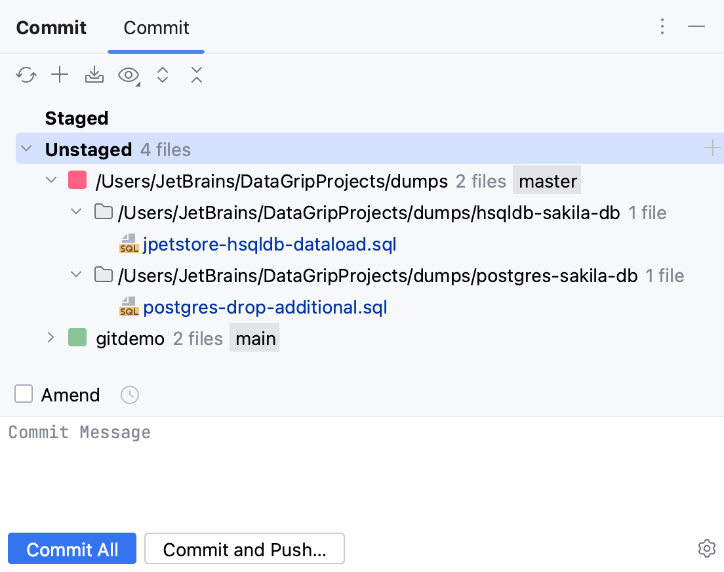
Task: Click the history clock icon next to Amend
Action: click(x=129, y=394)
